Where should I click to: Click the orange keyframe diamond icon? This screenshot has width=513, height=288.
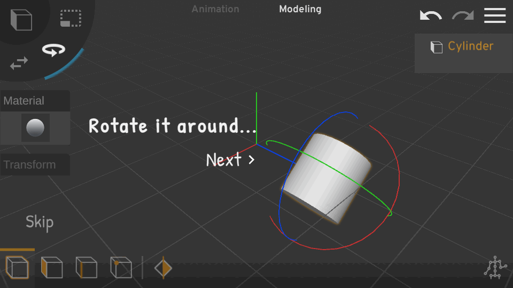pos(163,268)
